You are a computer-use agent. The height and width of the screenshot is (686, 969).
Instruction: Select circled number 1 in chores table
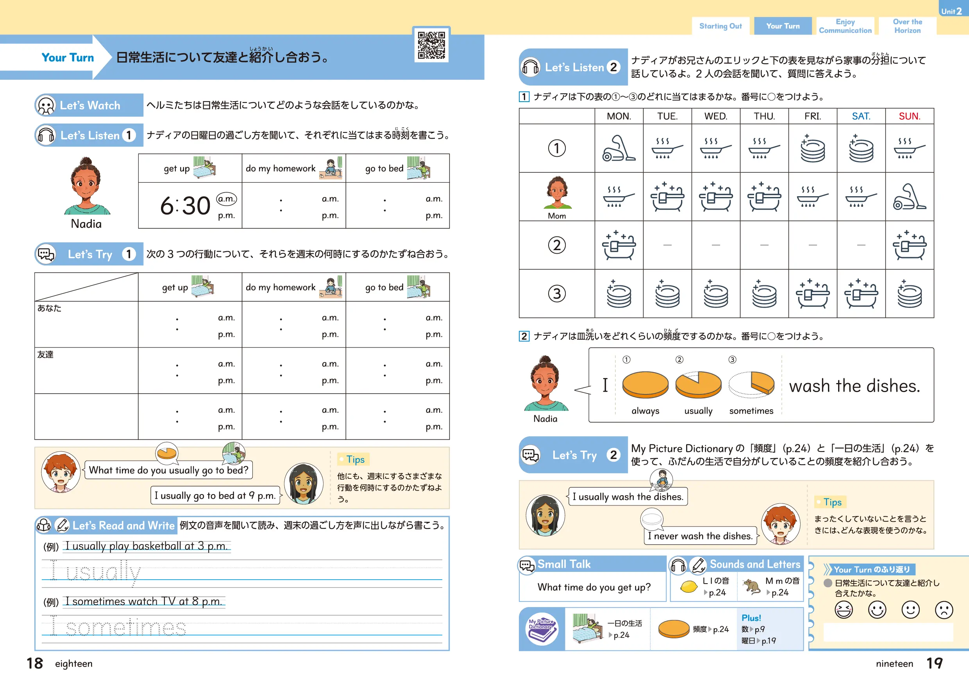pyautogui.click(x=556, y=148)
